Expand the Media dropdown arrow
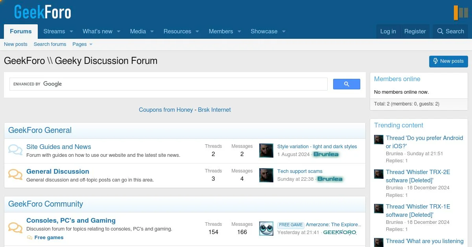 (152, 31)
